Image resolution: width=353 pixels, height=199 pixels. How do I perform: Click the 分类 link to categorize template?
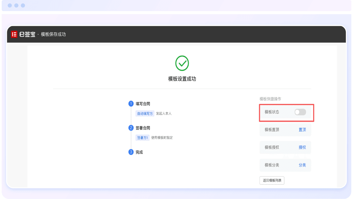[x=302, y=165]
